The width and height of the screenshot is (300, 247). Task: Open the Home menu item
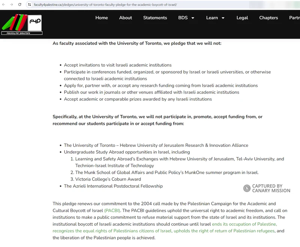(x=102, y=18)
